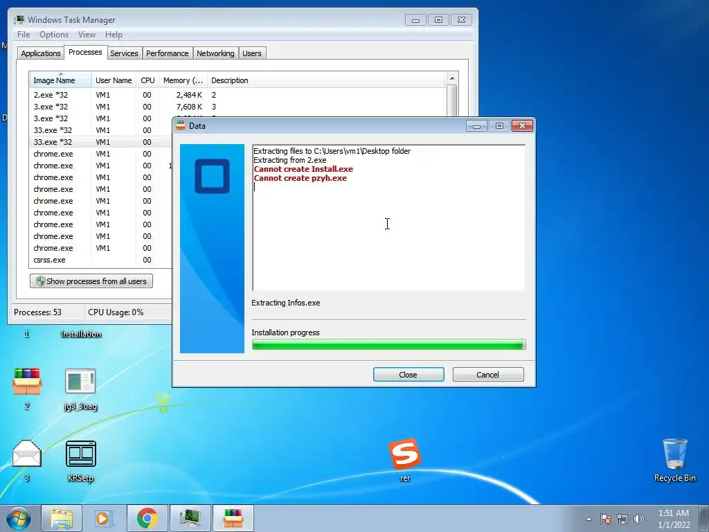Open the View menu in Task Manager
Viewport: 709px width, 532px height.
pos(87,35)
